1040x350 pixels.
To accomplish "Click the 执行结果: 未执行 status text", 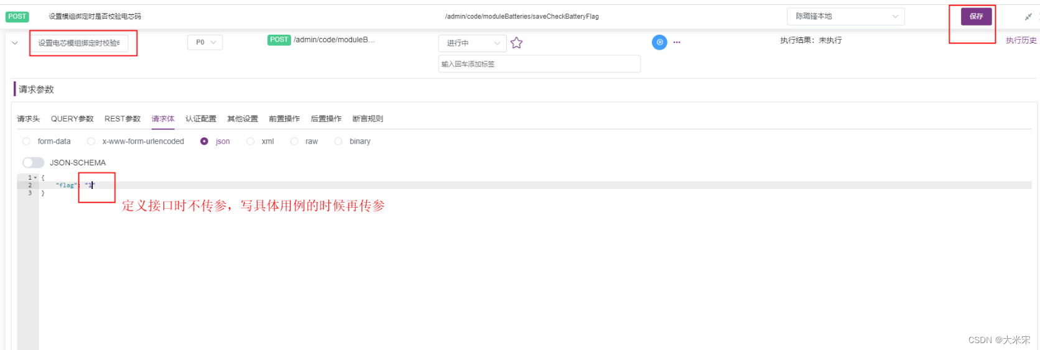I will [811, 40].
